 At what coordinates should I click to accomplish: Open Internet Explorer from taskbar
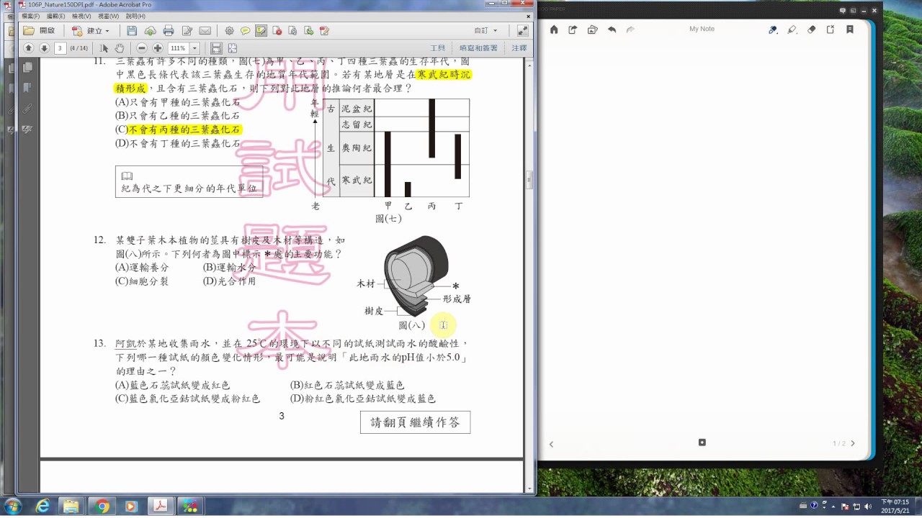pos(42,506)
